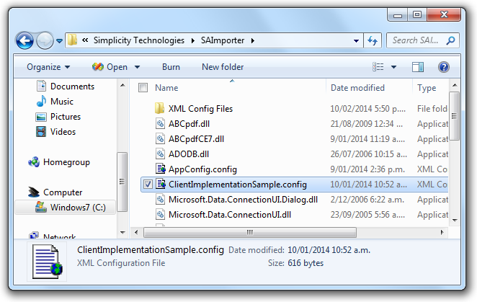This screenshot has width=477, height=302.
Task: Click horizontal scroll right arrow
Action: (442, 233)
